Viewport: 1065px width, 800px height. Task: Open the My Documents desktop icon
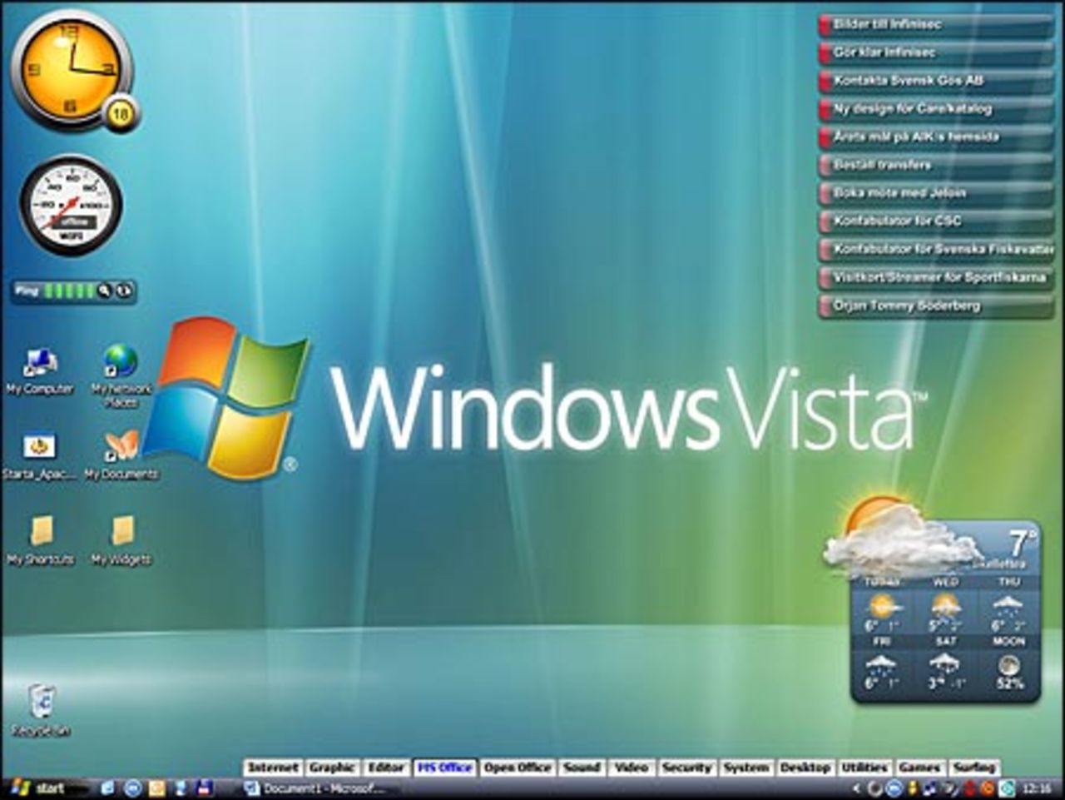(x=121, y=455)
